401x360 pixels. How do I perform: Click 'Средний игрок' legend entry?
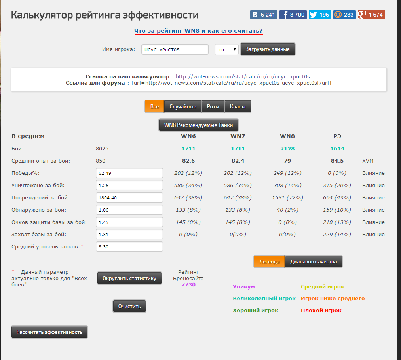pyautogui.click(x=323, y=287)
